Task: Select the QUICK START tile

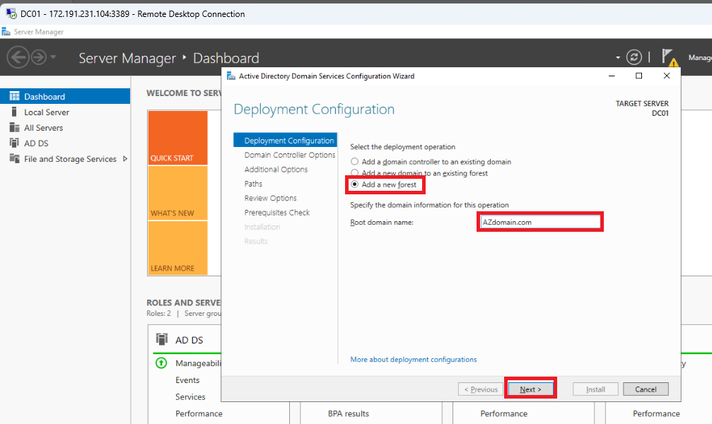Action: (177, 138)
